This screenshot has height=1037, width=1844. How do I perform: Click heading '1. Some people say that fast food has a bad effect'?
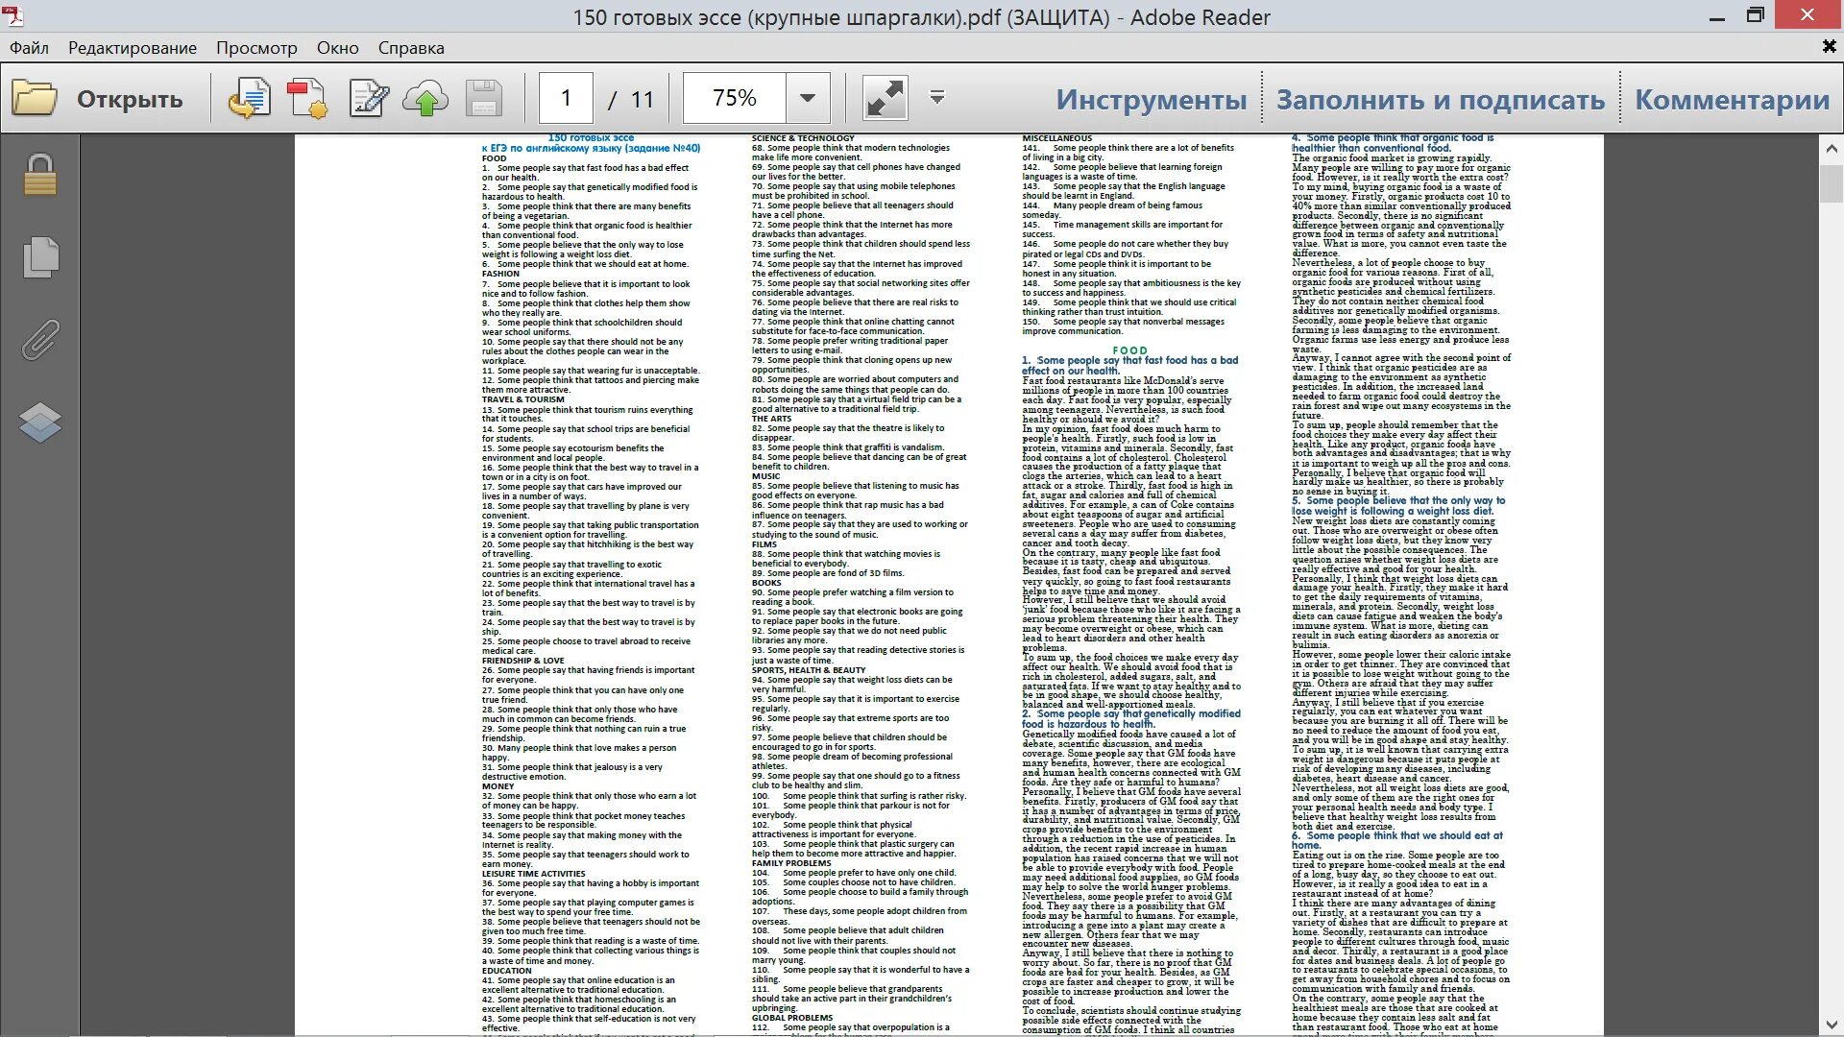click(x=1129, y=365)
